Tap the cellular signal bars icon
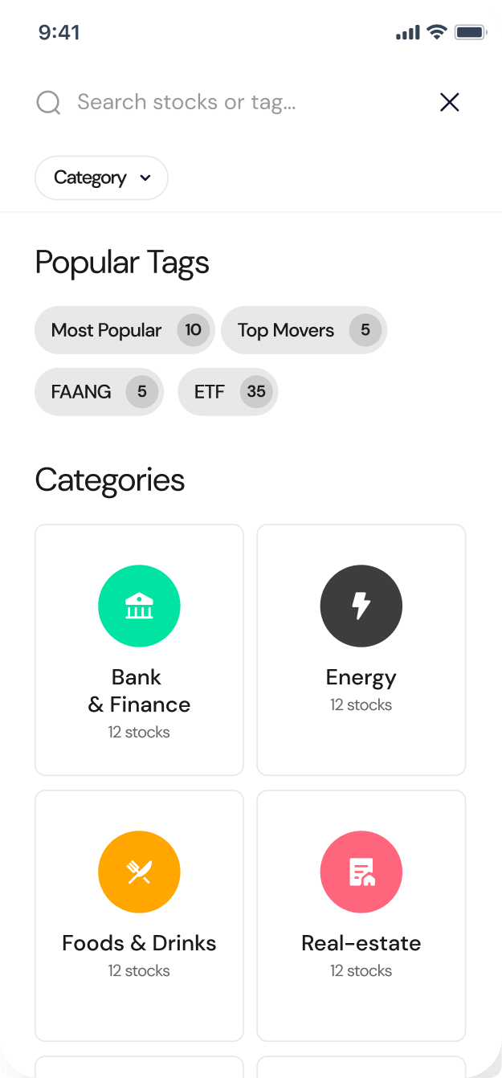The image size is (502, 1078). click(408, 33)
